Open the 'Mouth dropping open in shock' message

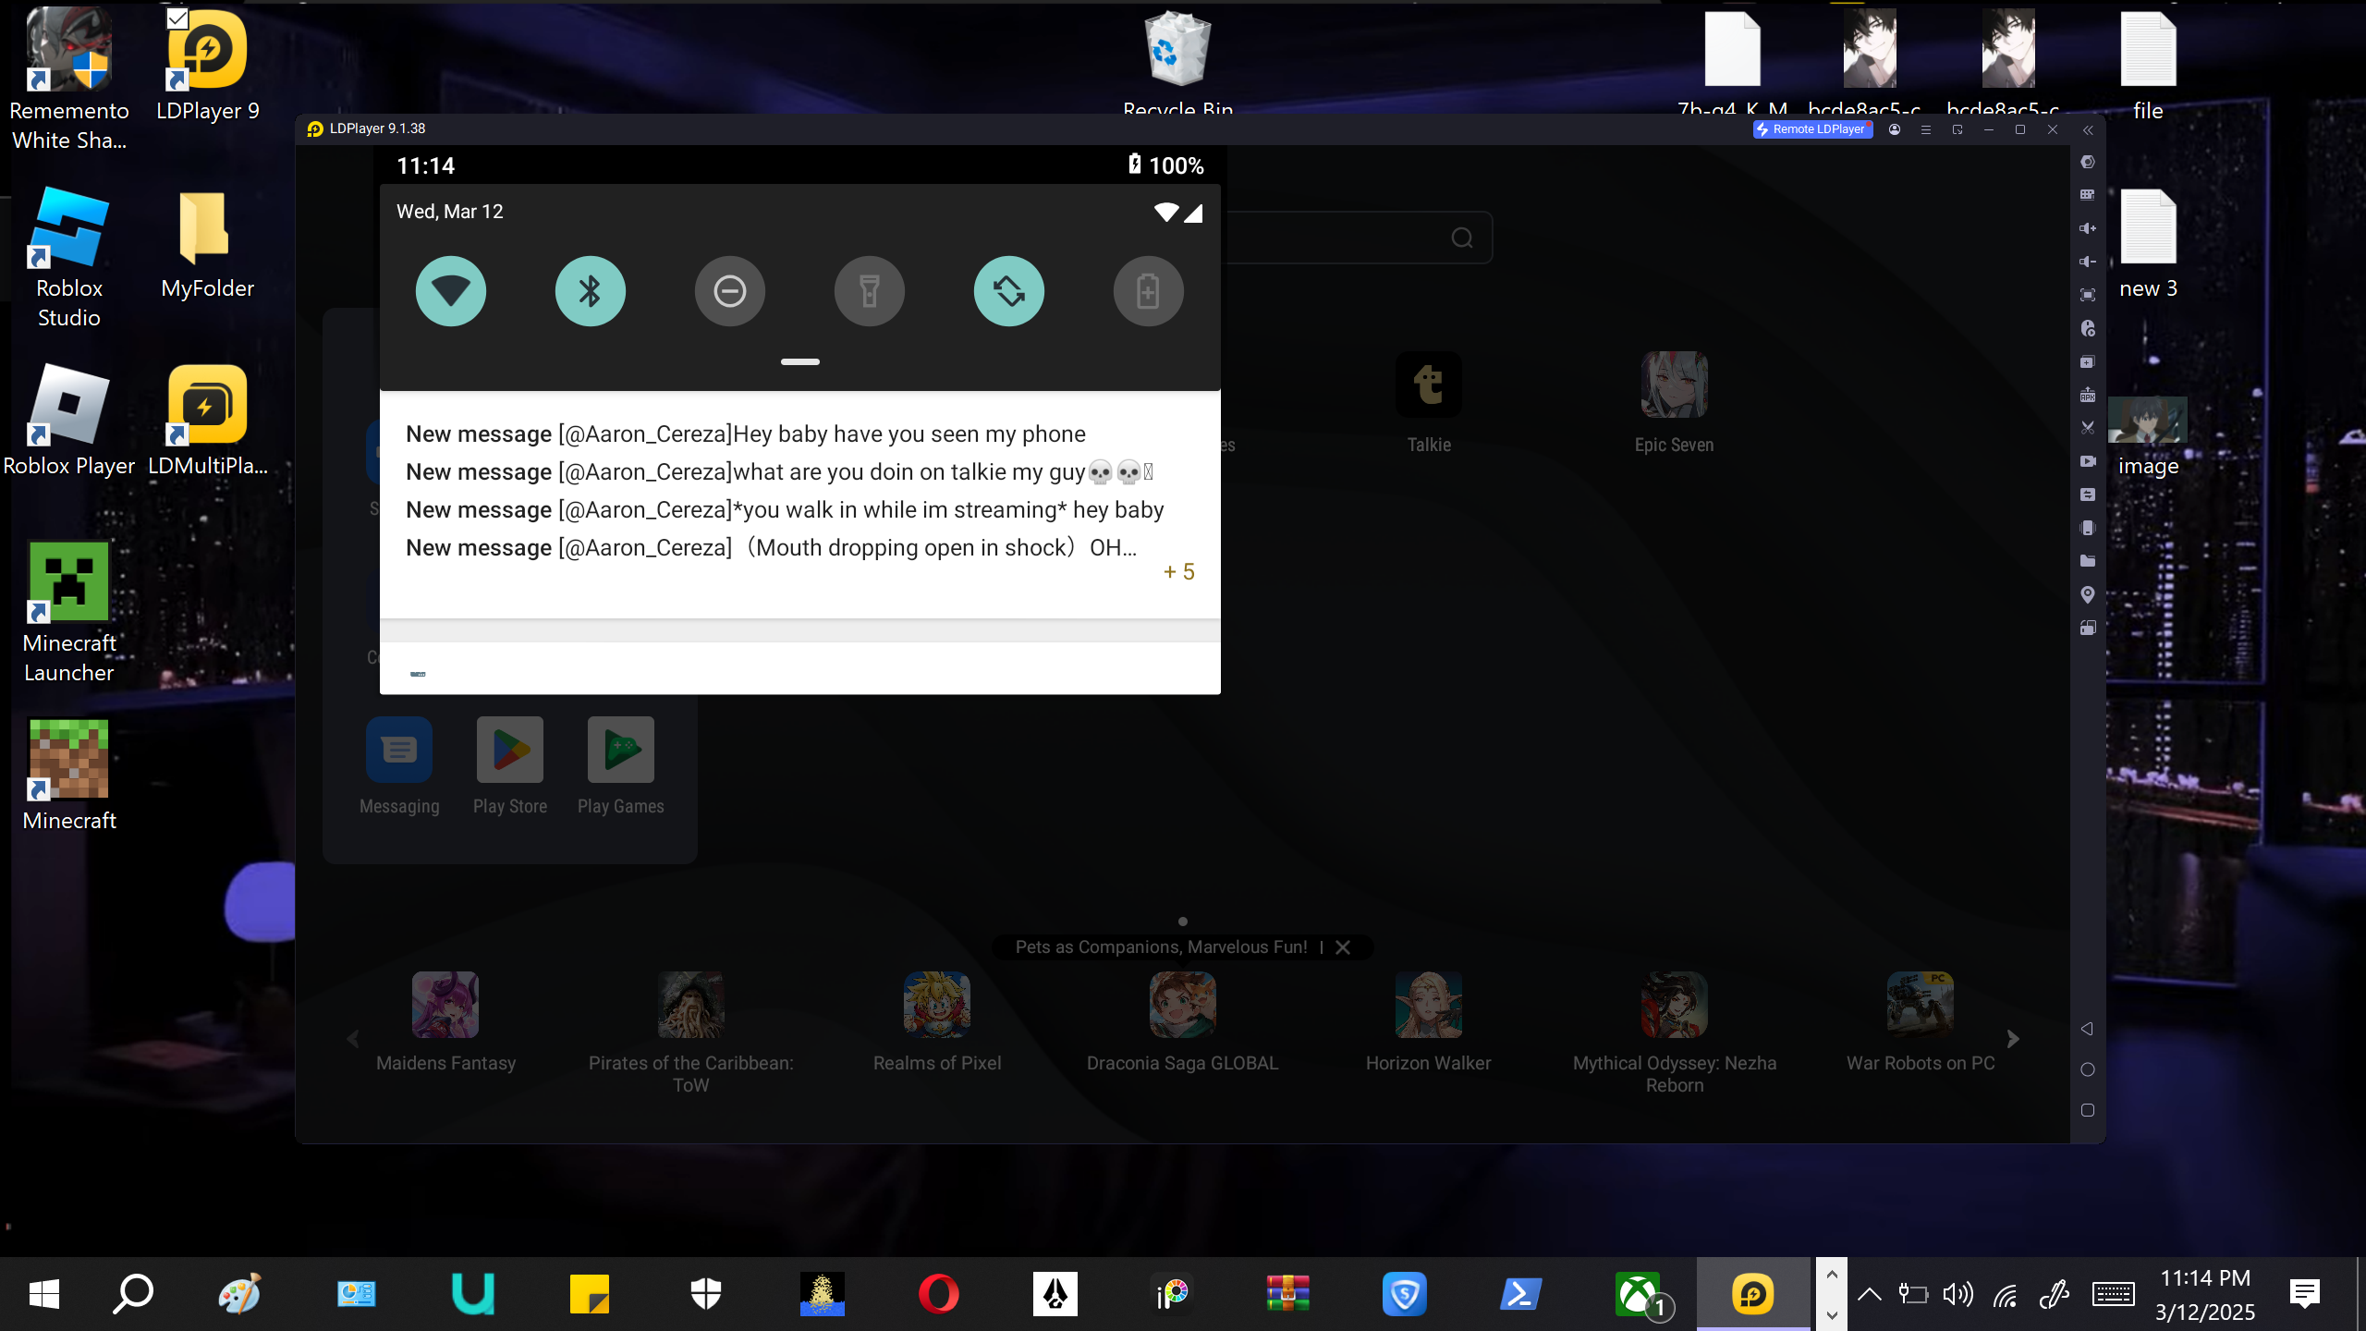tap(772, 548)
